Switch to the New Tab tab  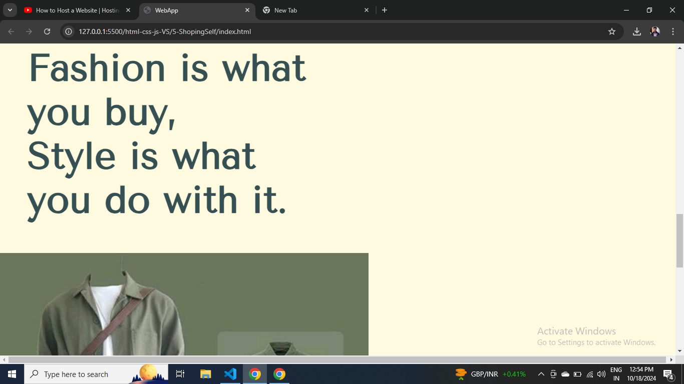pyautogui.click(x=316, y=10)
